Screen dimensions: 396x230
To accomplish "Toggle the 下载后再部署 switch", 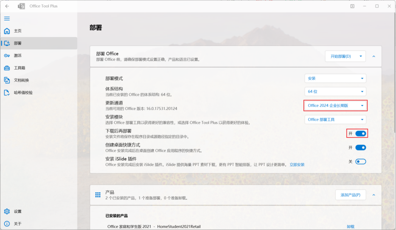I will [361, 133].
